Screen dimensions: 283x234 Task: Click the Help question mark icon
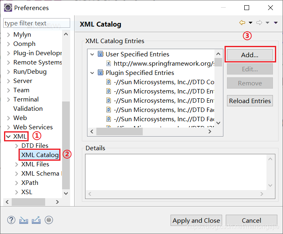pyautogui.click(x=11, y=220)
